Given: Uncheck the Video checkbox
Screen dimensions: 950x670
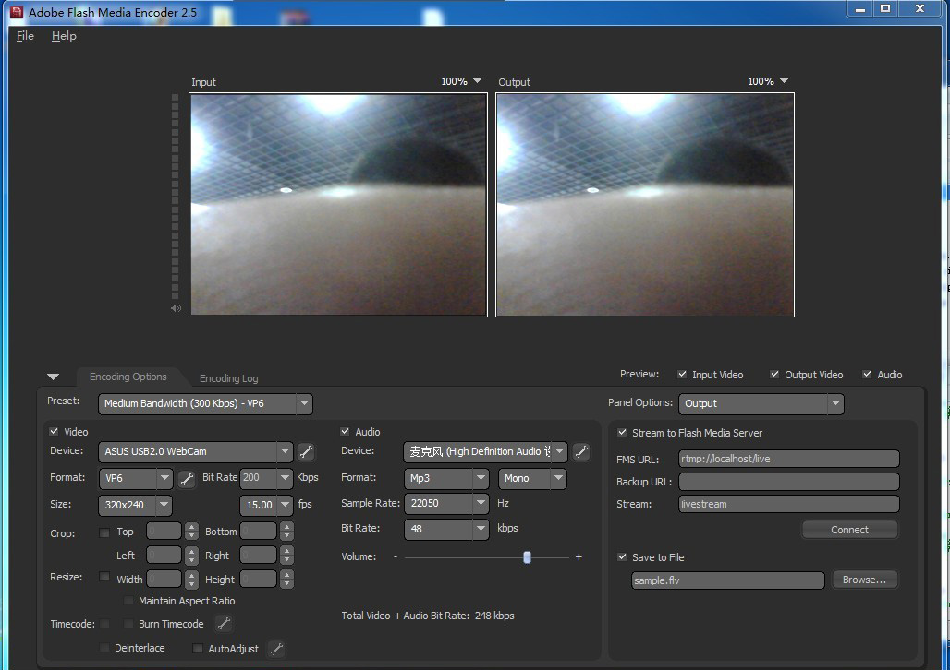Looking at the screenshot, I should tap(55, 431).
